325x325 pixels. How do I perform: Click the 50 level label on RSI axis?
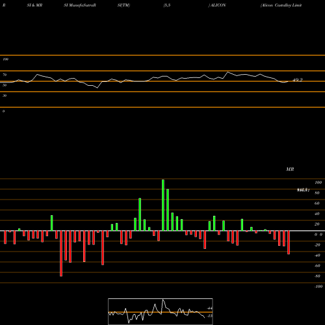[x=5, y=85]
